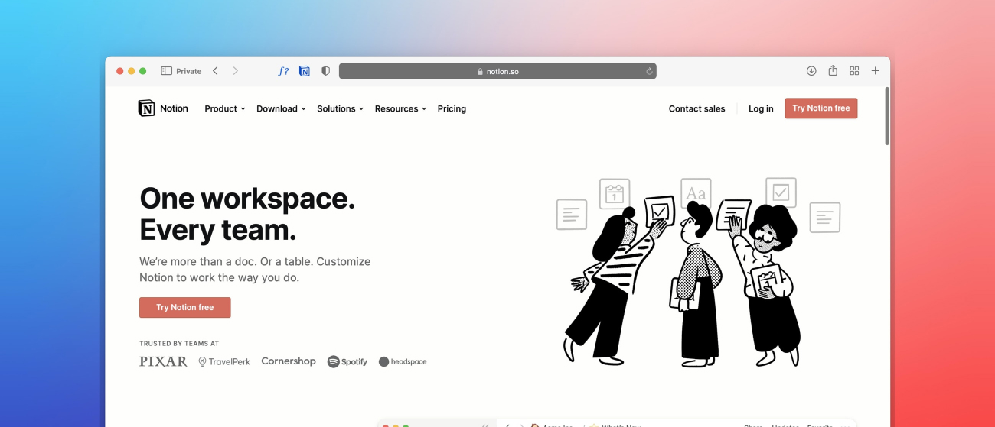Click Try Notion free in header
Image resolution: width=995 pixels, height=427 pixels.
pos(821,108)
